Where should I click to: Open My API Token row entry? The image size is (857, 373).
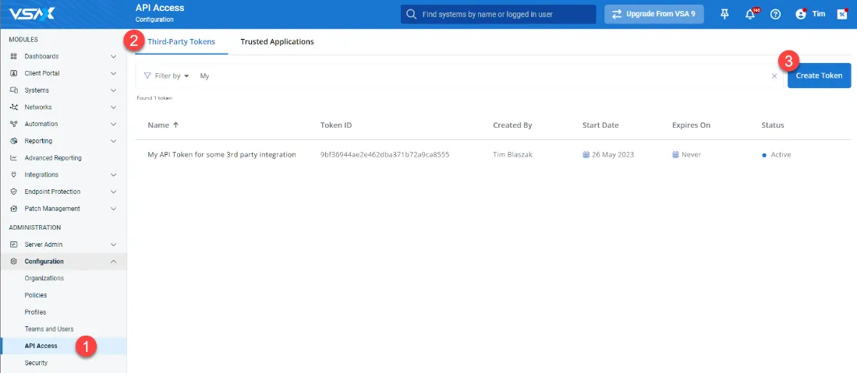point(221,155)
